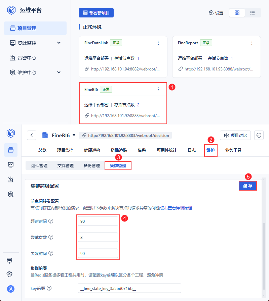Expand the 资源监控 chevron
Viewport: 269px width, 301px height.
click(59, 43)
